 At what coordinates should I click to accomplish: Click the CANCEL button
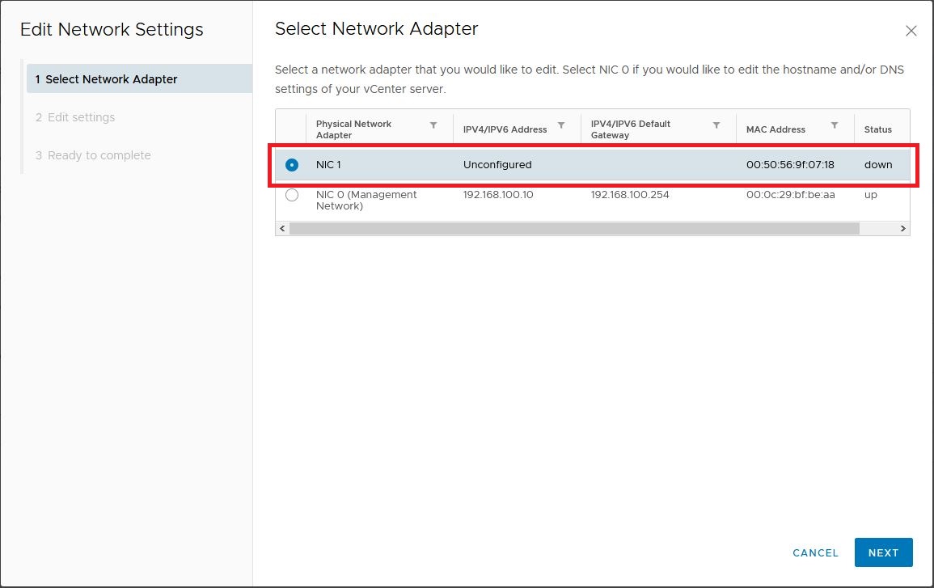pos(815,553)
